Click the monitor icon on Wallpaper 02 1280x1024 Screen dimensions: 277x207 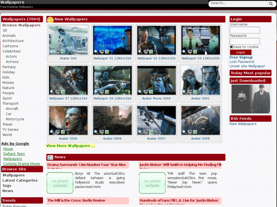146,52
